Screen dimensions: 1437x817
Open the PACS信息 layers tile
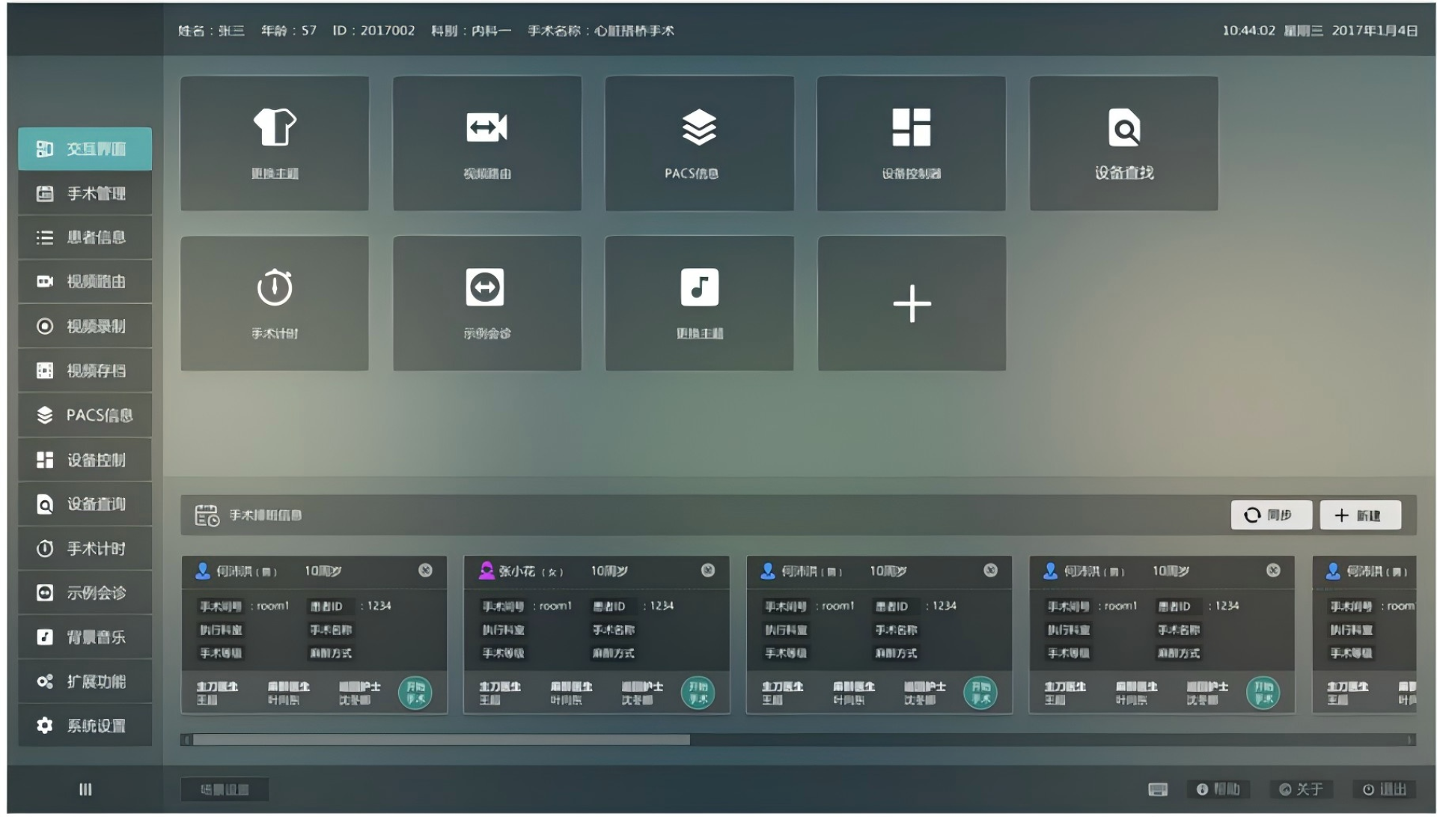[x=699, y=143]
